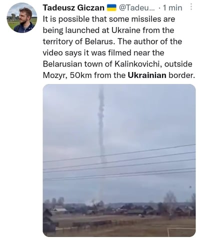The width and height of the screenshot is (202, 241).
Task: Click the first line "It is possible that"
Action: tap(70, 19)
